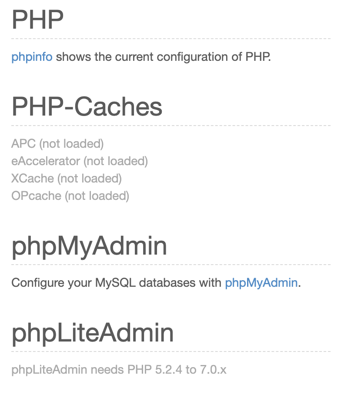341x398 pixels.
Task: Select the eAccelerator (not loaded) entry
Action: coord(80,161)
